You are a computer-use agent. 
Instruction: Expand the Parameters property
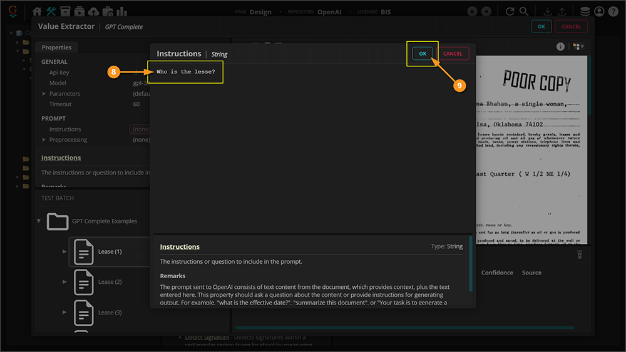(44, 94)
